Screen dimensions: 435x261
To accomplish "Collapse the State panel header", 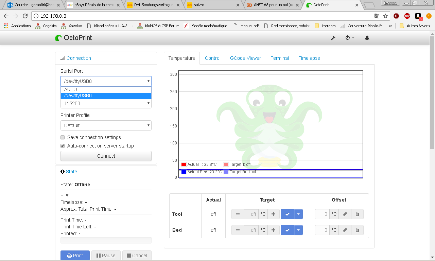I will (71, 172).
